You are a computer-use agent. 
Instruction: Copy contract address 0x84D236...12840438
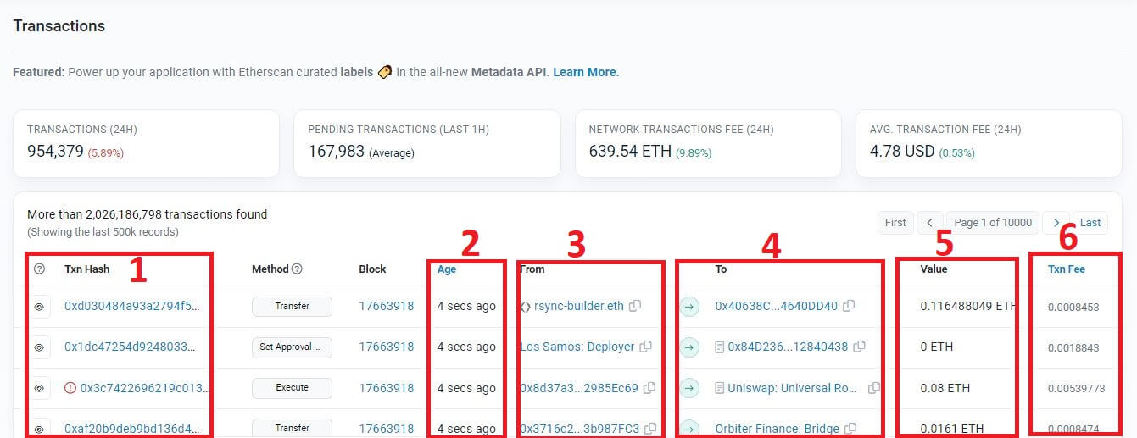(860, 347)
